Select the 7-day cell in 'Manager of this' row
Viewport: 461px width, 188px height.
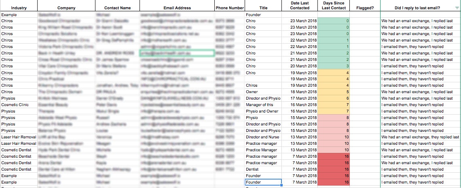334,105
